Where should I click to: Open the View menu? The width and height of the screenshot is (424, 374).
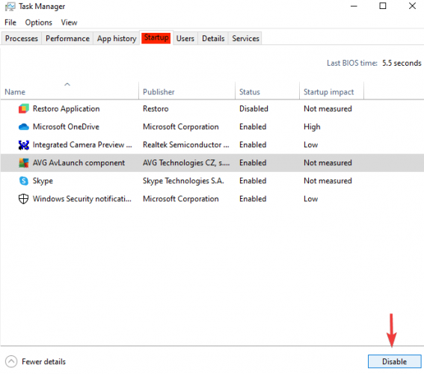click(69, 22)
